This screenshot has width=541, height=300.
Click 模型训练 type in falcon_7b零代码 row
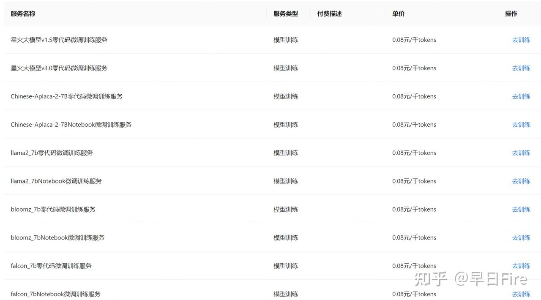coord(286,266)
